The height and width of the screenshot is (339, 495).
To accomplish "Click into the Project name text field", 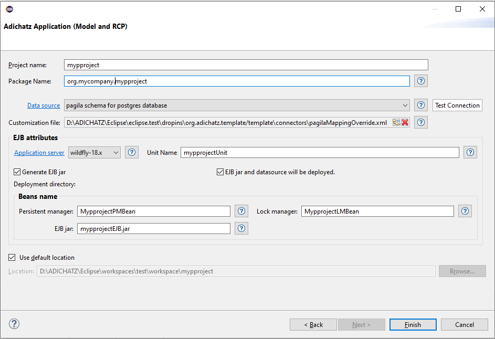I will tap(246, 65).
